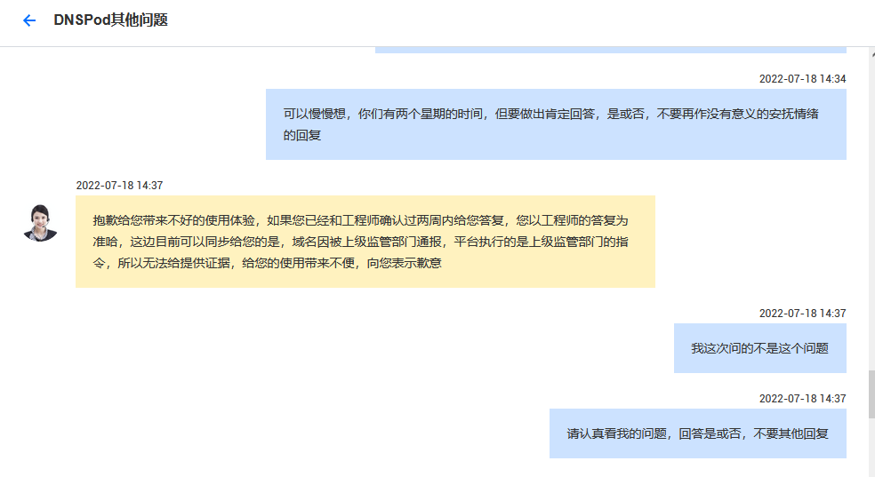The image size is (875, 477).
Task: Select the message 请认真看我的问题
Action: (697, 433)
